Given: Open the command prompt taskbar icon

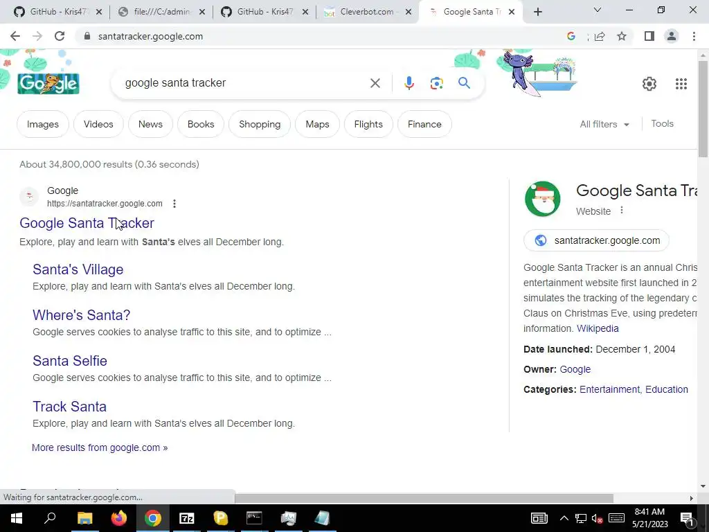Looking at the screenshot, I should click(254, 518).
